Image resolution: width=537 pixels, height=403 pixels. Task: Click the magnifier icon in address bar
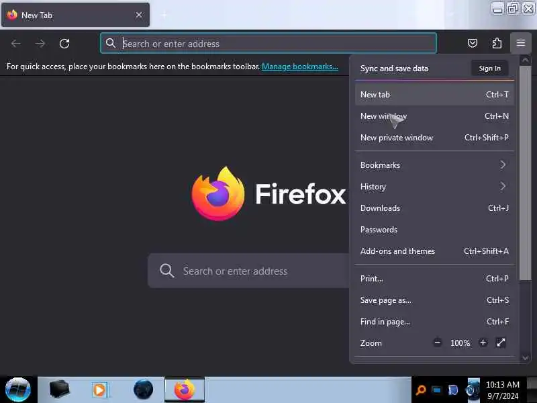click(x=110, y=43)
